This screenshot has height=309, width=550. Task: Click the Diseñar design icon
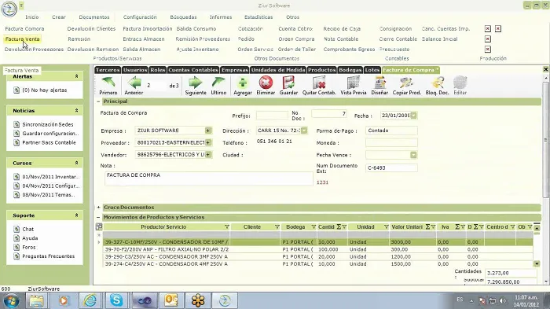click(379, 83)
